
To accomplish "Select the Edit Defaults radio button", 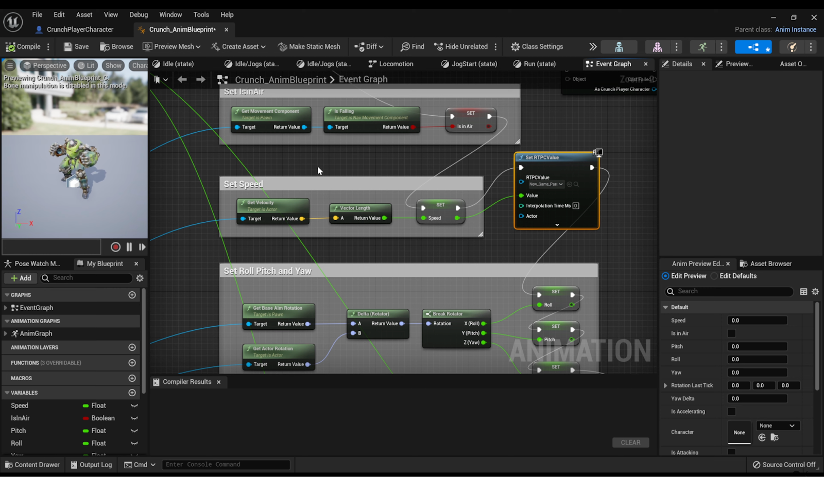I will pos(714,276).
